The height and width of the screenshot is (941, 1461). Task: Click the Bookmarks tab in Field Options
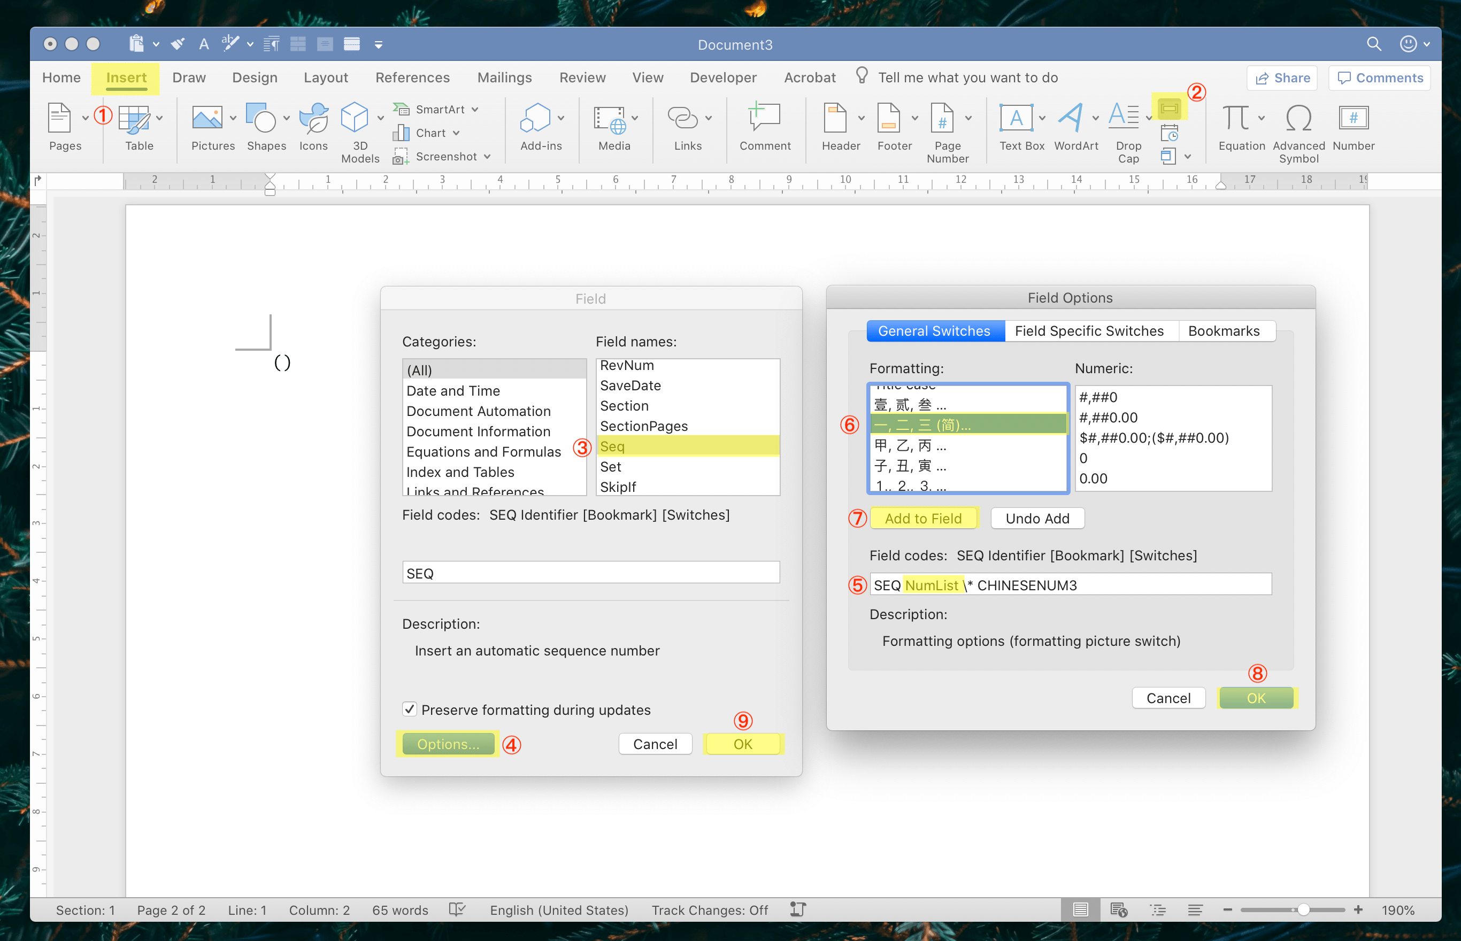click(1222, 329)
